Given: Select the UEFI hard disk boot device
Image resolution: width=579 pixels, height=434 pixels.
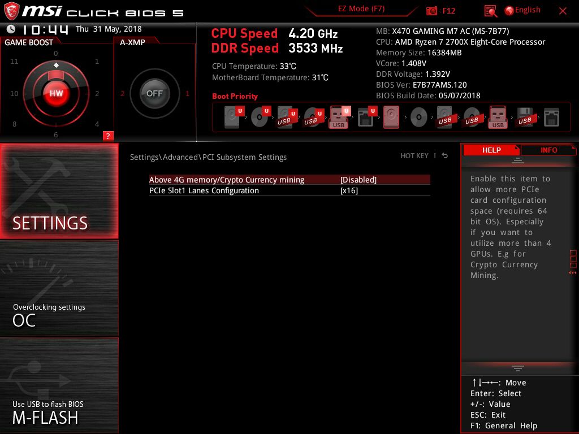Looking at the screenshot, I should pyautogui.click(x=234, y=117).
